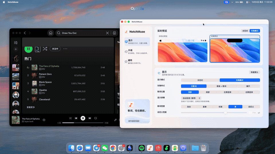Set 歌词宽度 to 宽

click(x=235, y=107)
